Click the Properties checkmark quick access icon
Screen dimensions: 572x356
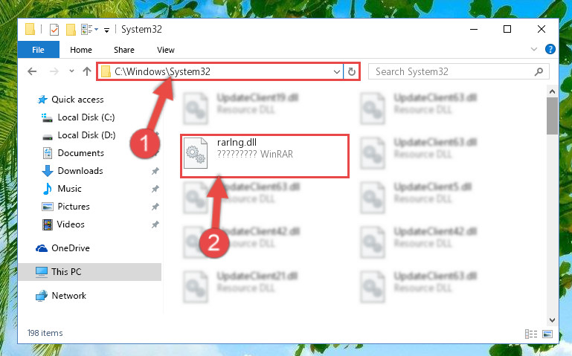54,30
